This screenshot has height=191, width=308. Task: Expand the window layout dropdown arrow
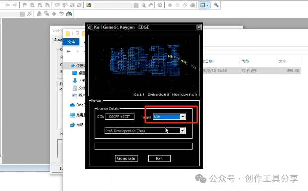coord(208,5)
